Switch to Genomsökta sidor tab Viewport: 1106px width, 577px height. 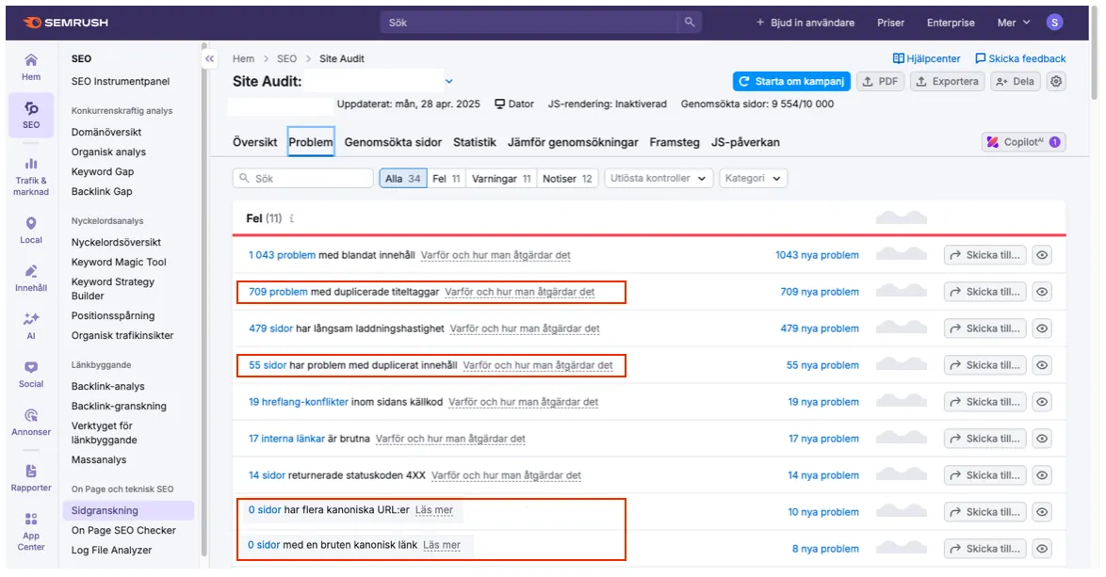(x=393, y=141)
